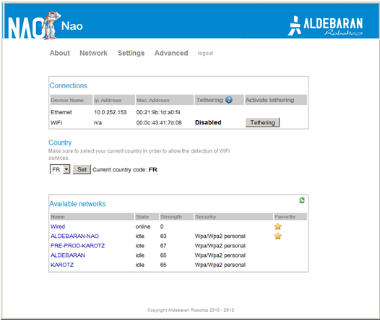The image size is (380, 327).
Task: Open the Settings menu
Action: click(x=131, y=53)
